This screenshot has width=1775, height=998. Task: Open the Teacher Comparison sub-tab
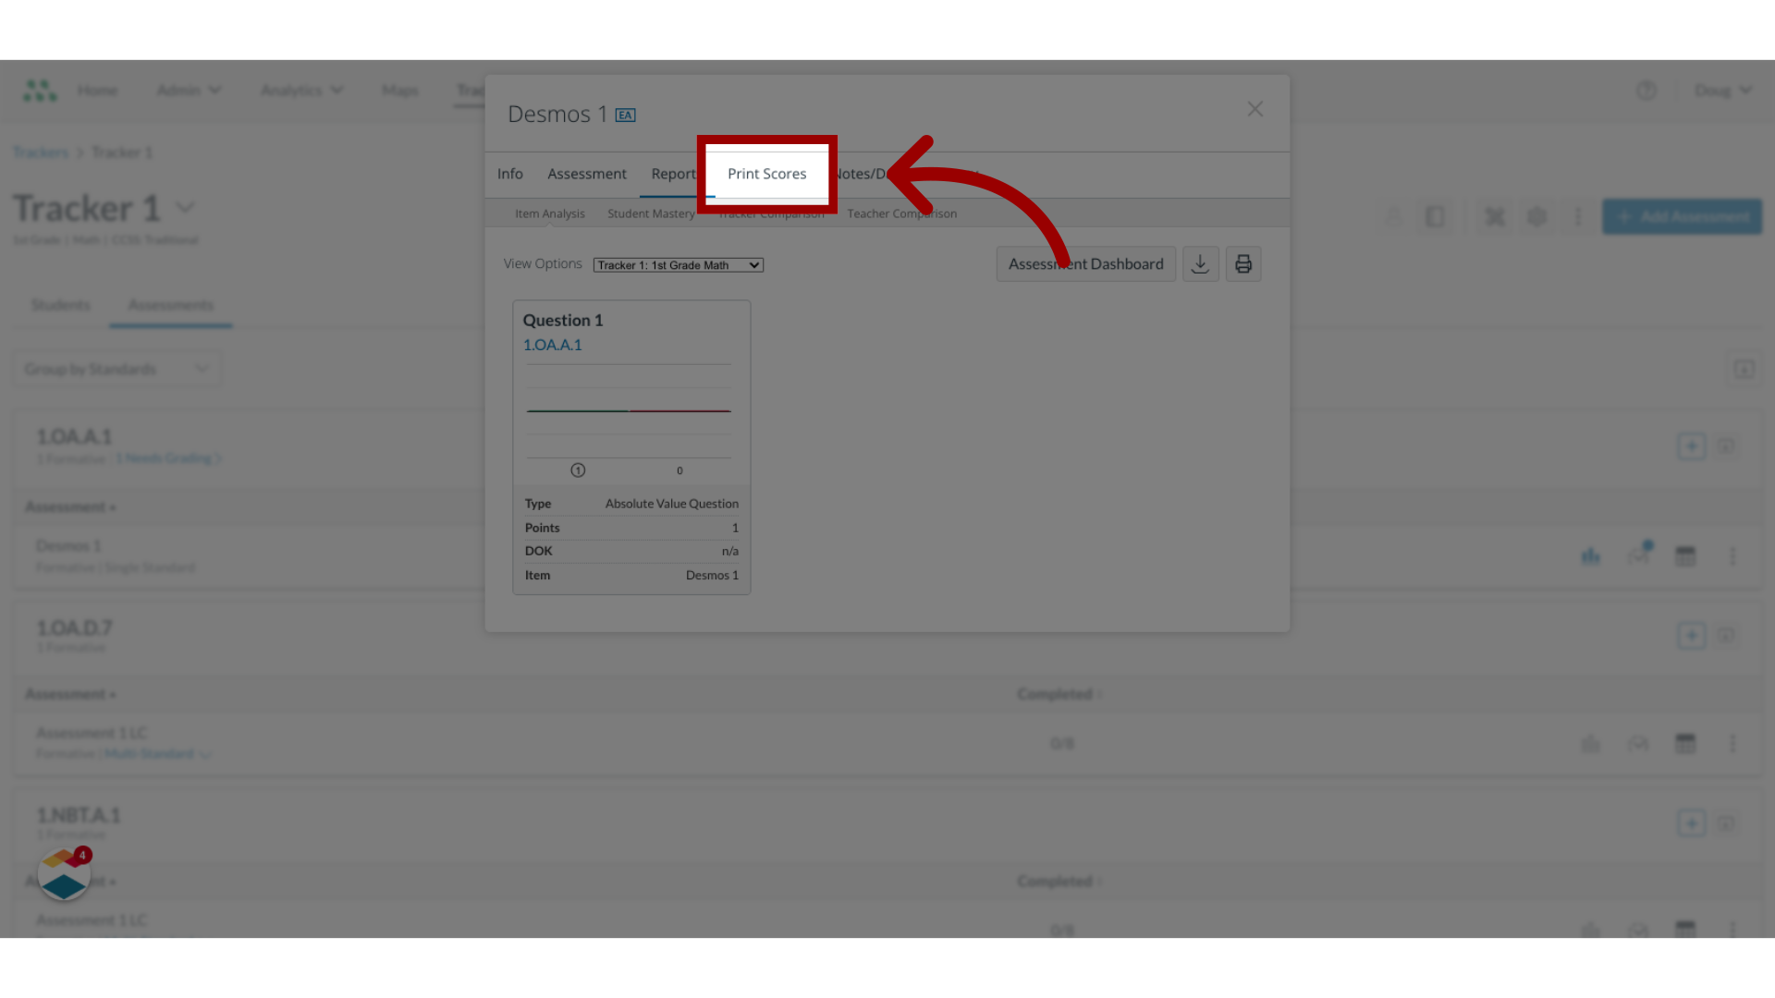pyautogui.click(x=902, y=213)
